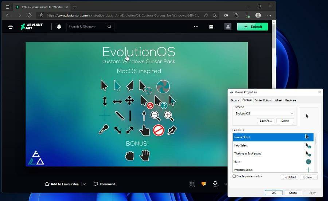
Task: Click the Search & Discover field
Action: click(87, 27)
